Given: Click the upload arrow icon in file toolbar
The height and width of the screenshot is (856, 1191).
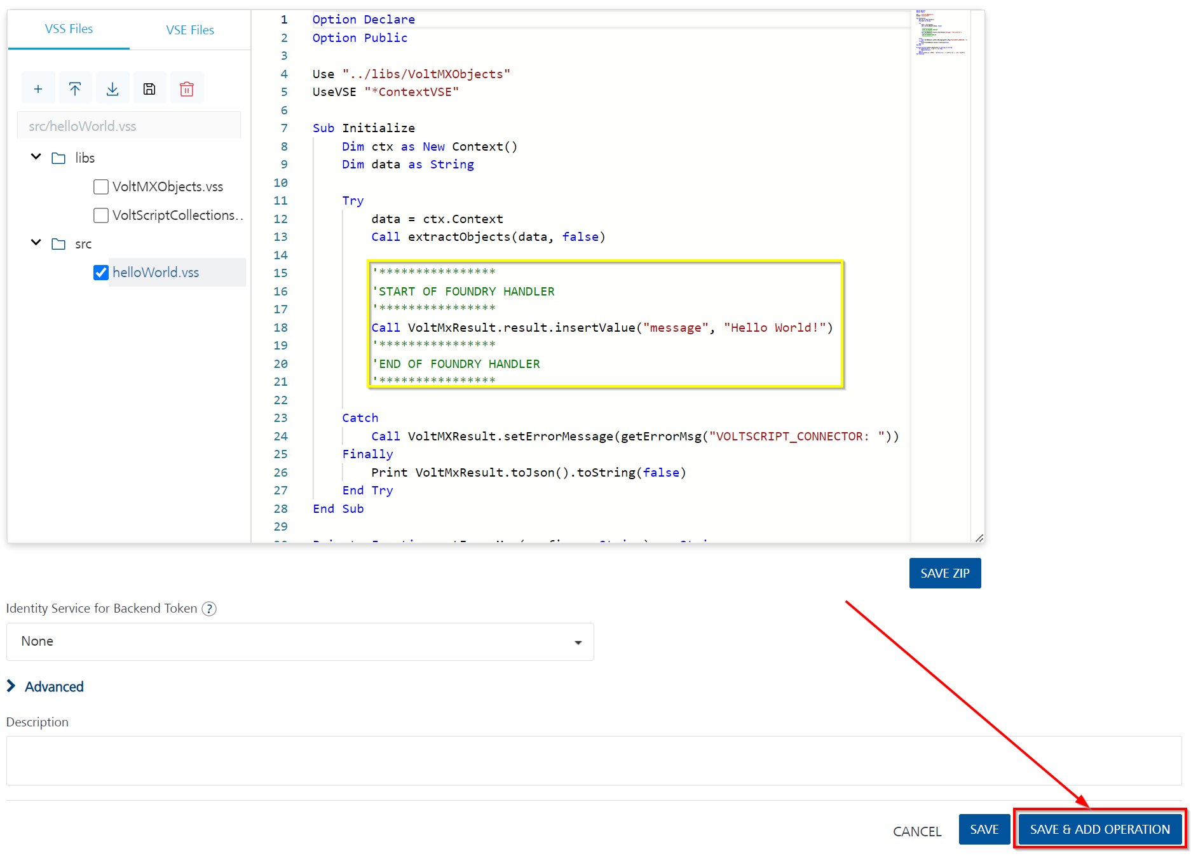Looking at the screenshot, I should 75,89.
